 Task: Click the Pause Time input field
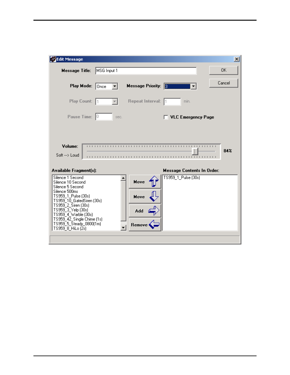point(104,117)
